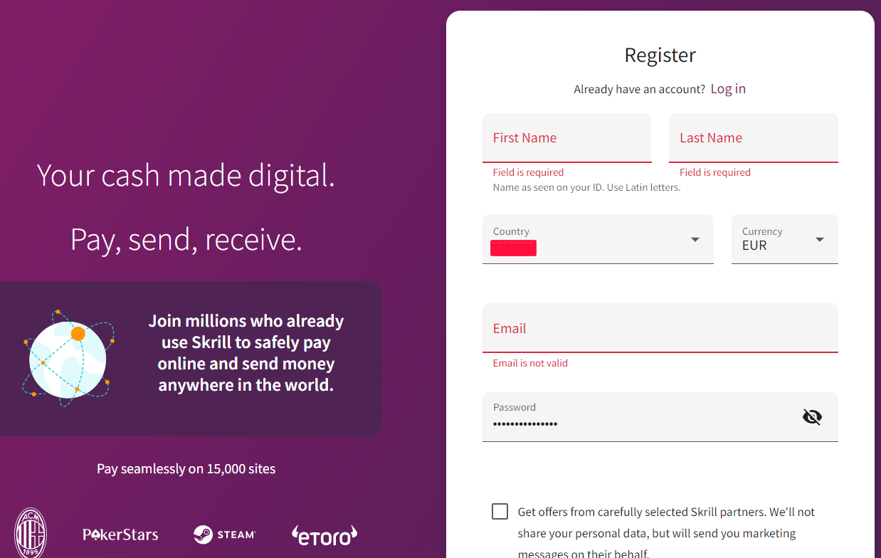
Task: Focus the First Name field
Action: pos(567,138)
